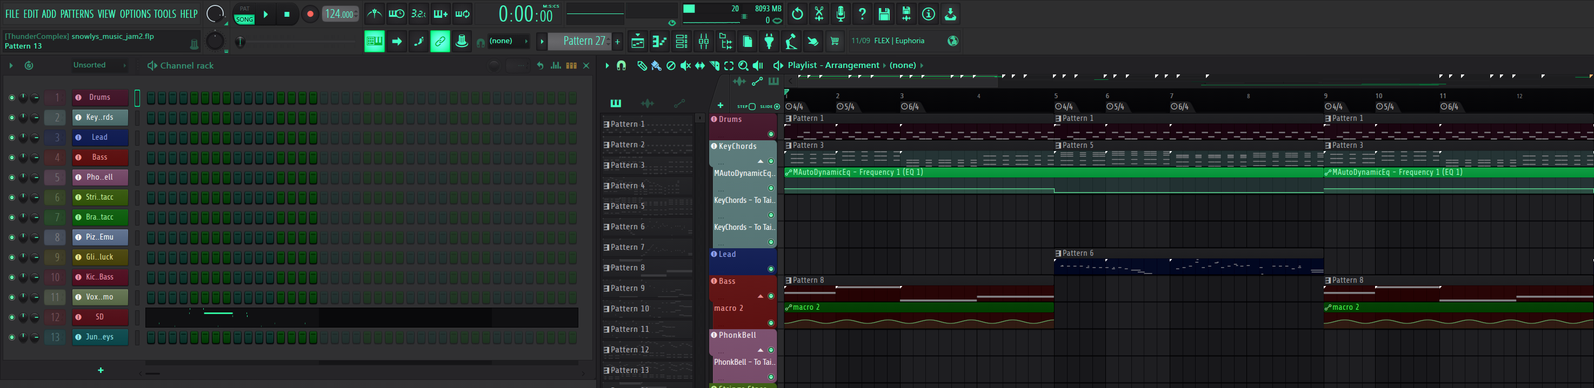
Task: Toggle the overdub icon in transport bar
Action: pos(441,13)
